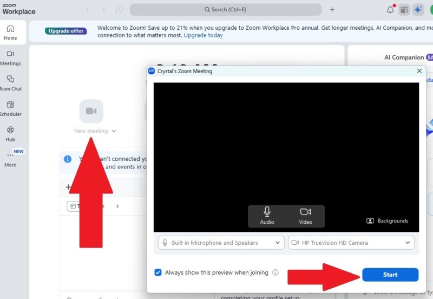Click the Upgrade offer badge
This screenshot has width=433, height=299.
(65, 31)
